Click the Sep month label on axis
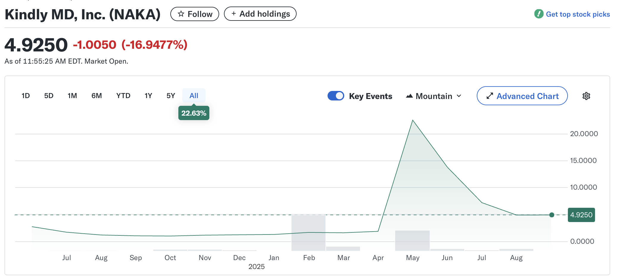617x280 pixels. [136, 258]
